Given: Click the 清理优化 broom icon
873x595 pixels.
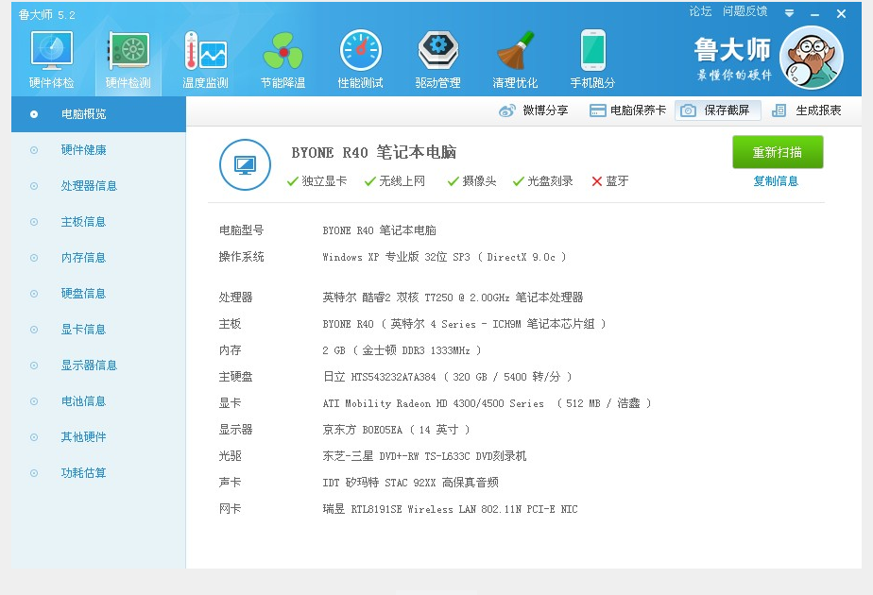Looking at the screenshot, I should pyautogui.click(x=515, y=53).
